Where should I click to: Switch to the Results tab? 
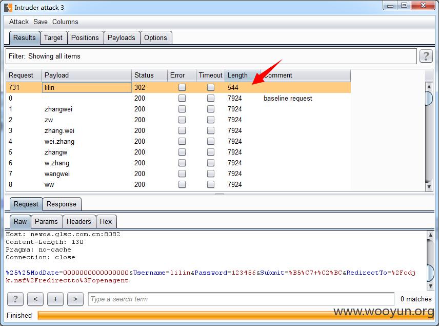[24, 38]
